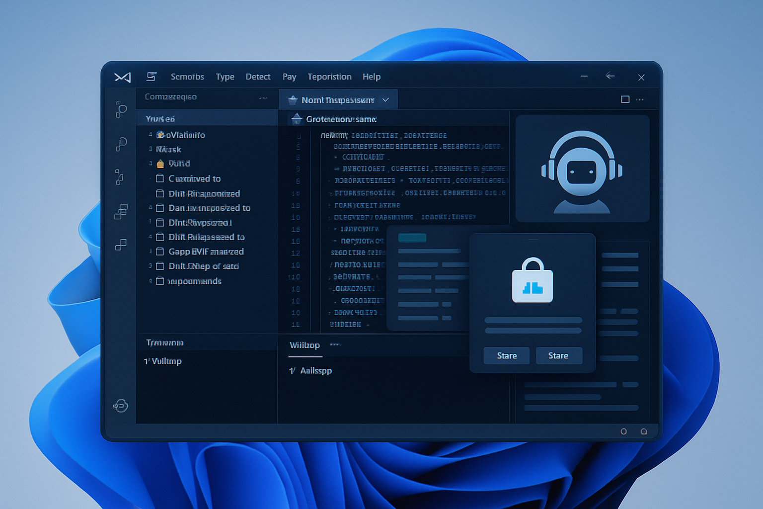Image resolution: width=763 pixels, height=509 pixels.
Task: Click the robot headset avatar thumbnail
Action: (582, 169)
